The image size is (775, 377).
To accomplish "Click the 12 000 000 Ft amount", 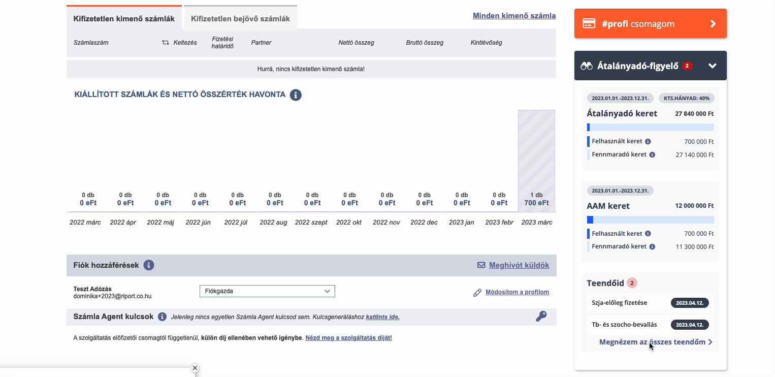I will (x=694, y=206).
